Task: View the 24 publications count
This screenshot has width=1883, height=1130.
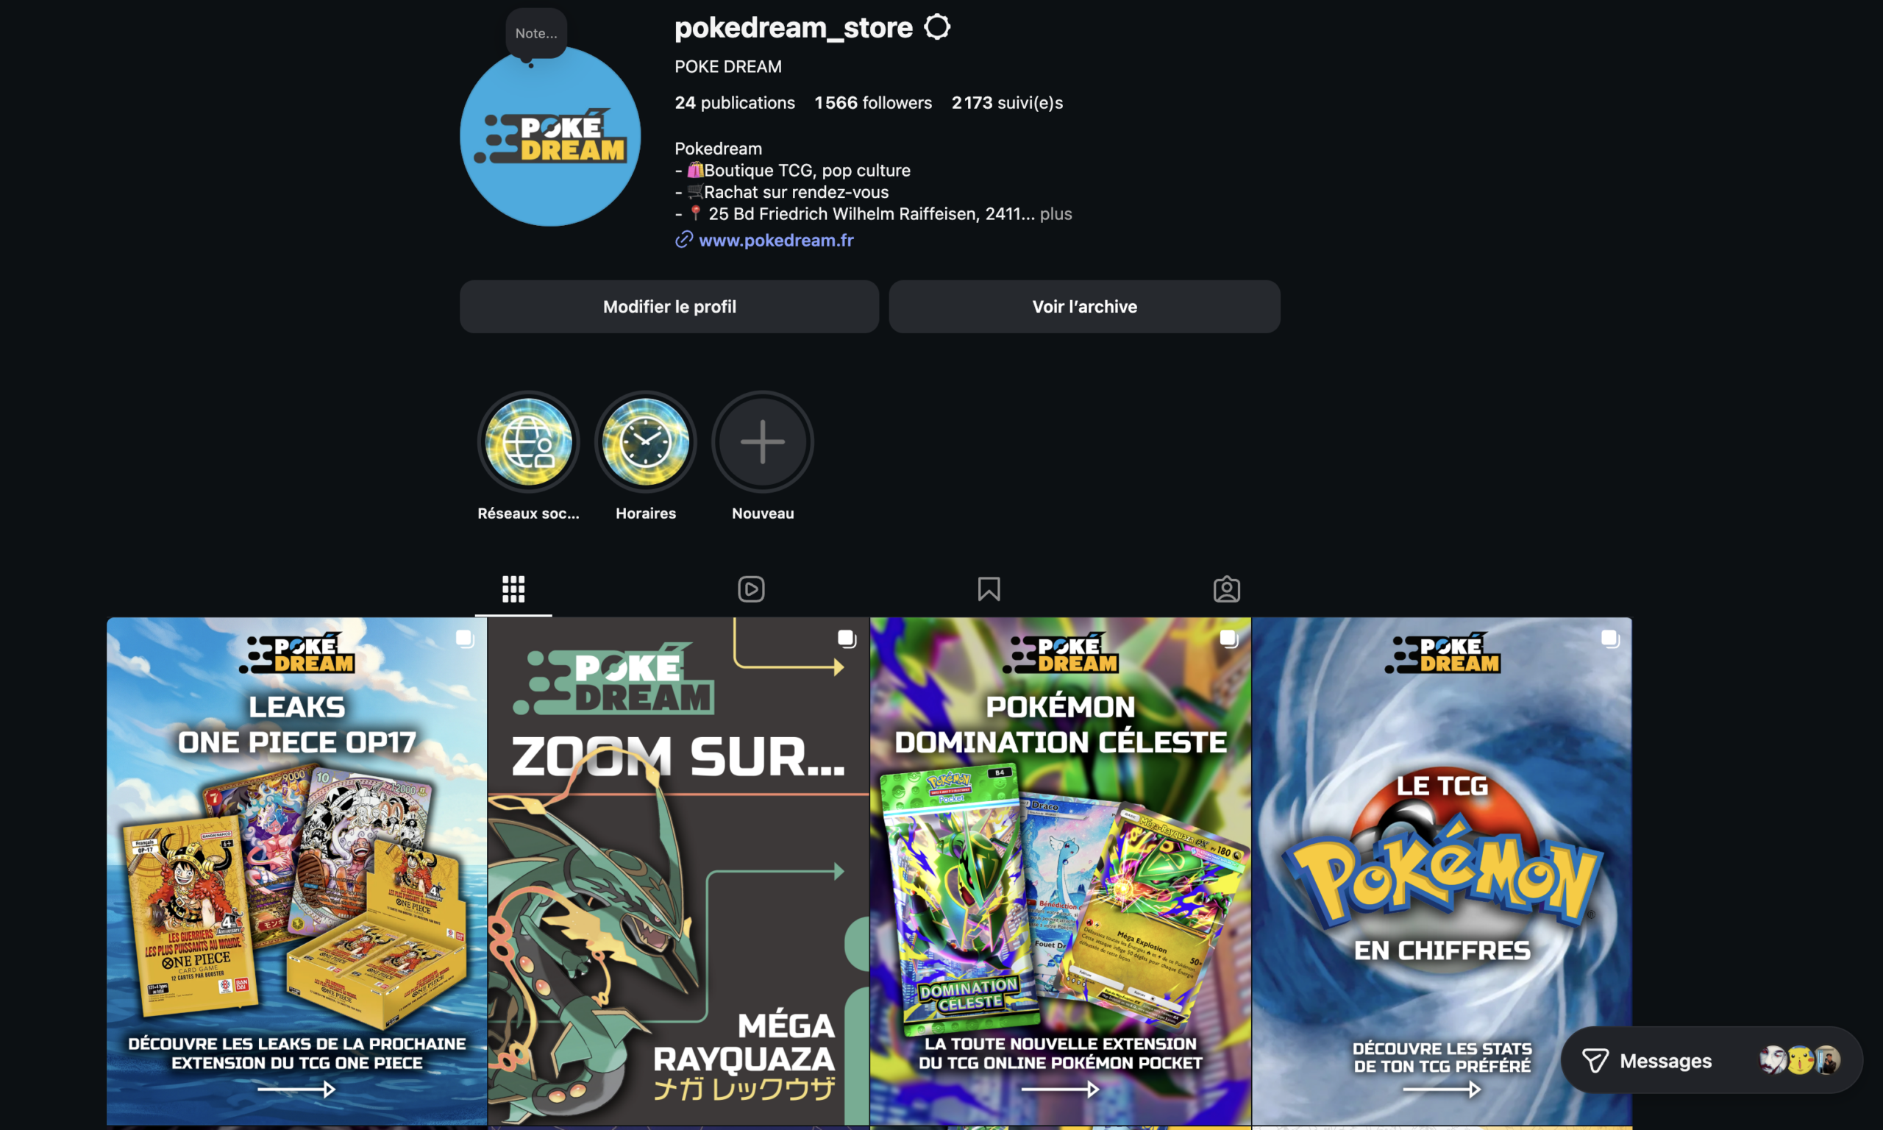Action: (735, 103)
